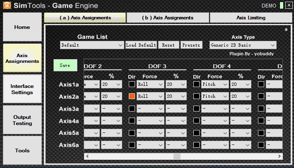The width and height of the screenshot is (294, 168).
Task: Open Axis2a DOF 2 percent dropdown
Action: [x=111, y=96]
